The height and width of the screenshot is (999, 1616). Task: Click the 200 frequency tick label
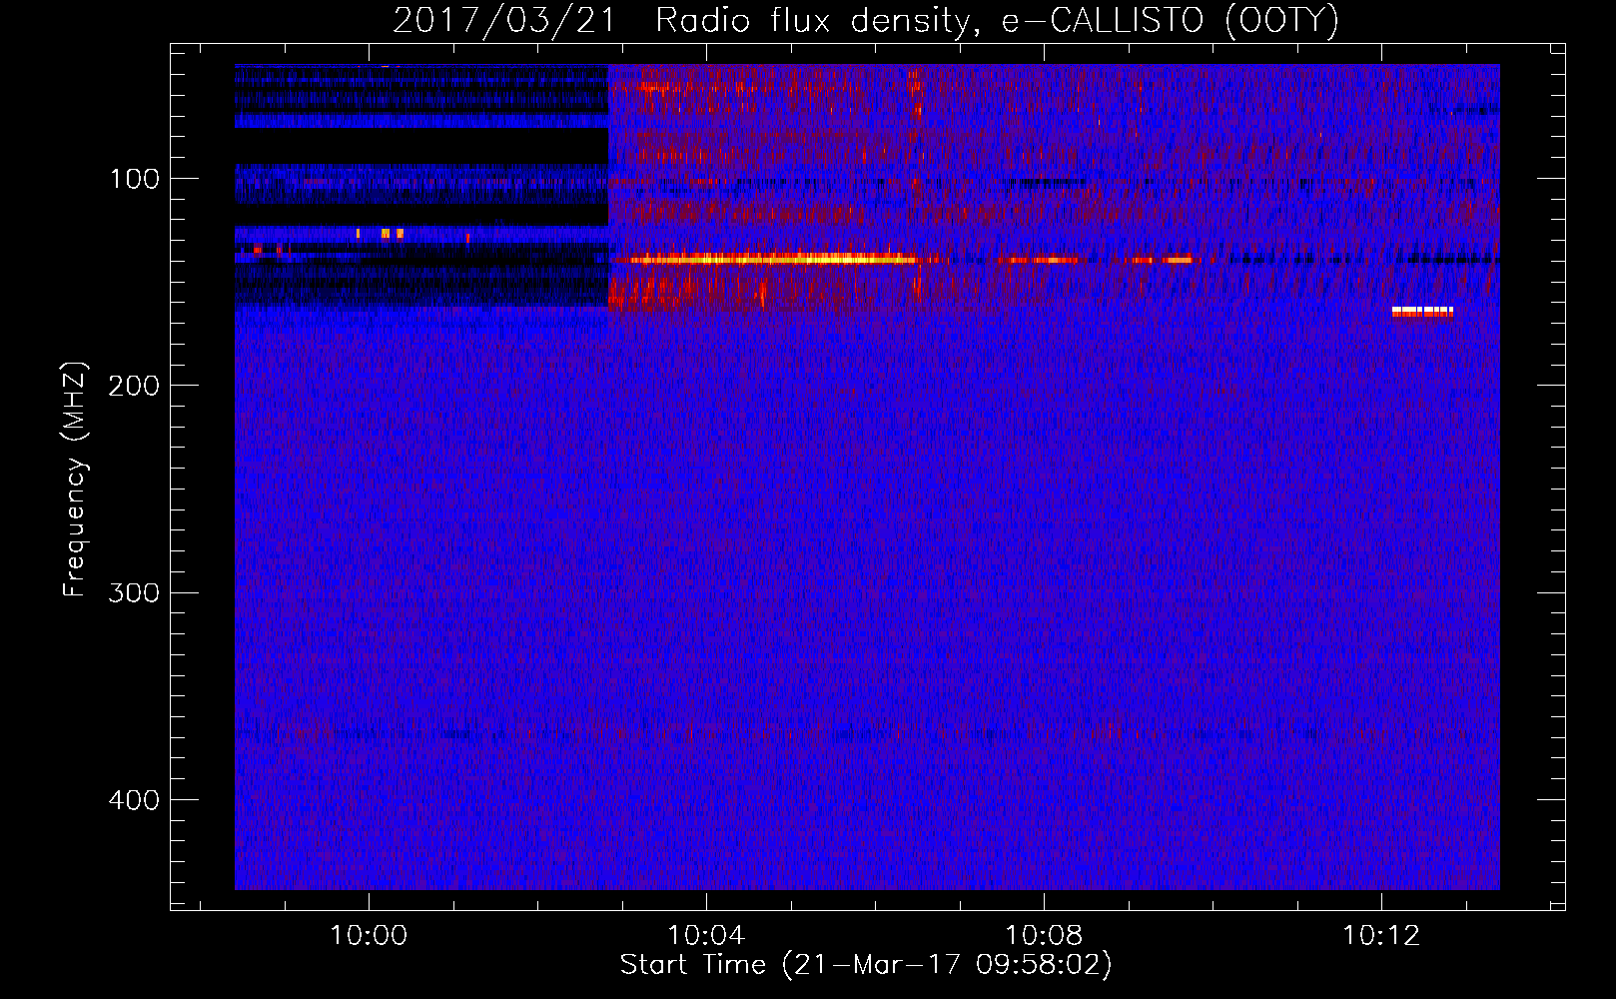pyautogui.click(x=134, y=386)
